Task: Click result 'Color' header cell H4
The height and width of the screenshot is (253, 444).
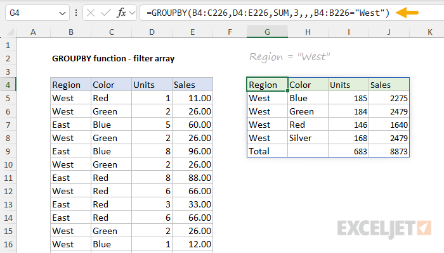Action: 308,85
